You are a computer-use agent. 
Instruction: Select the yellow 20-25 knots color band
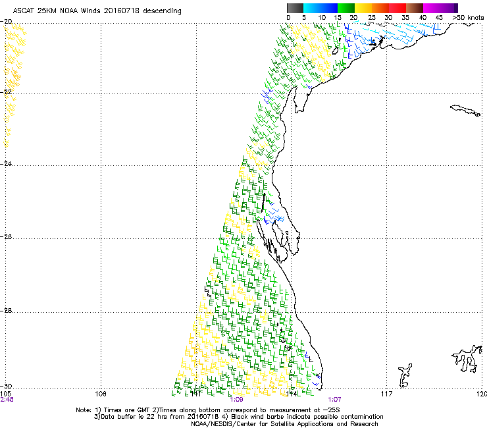point(363,8)
